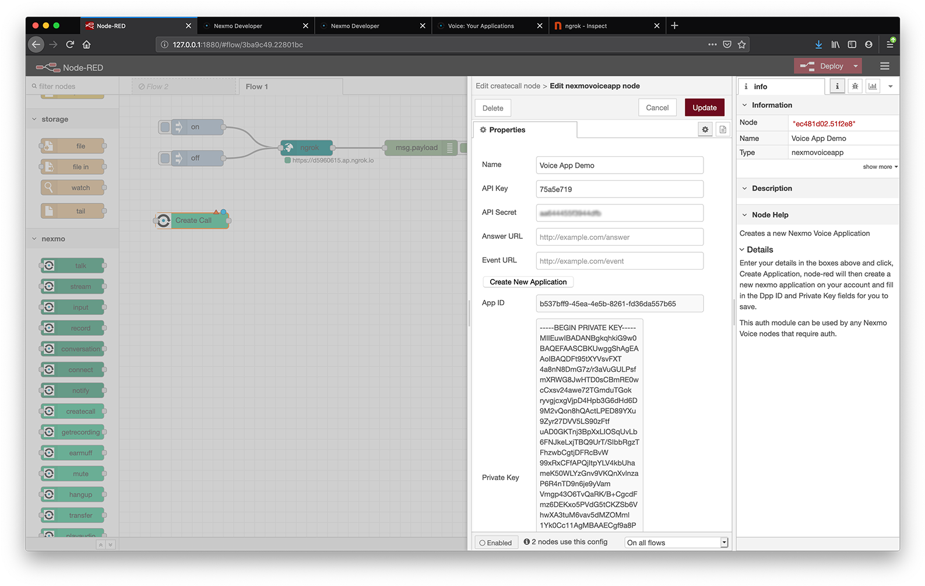The height and width of the screenshot is (586, 925).
Task: Collapse palette categories with up arrows
Action: 101,545
